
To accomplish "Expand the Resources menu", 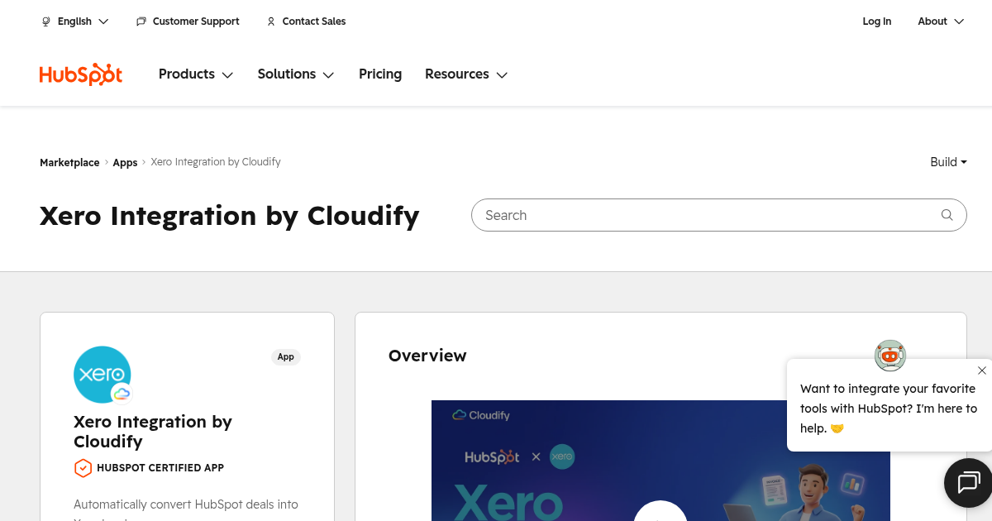I will (x=466, y=74).
